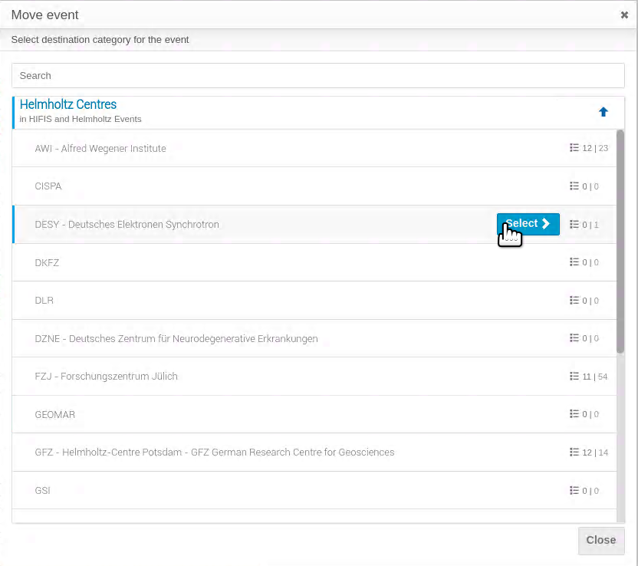
Task: Click the Search field for categories
Action: click(x=317, y=76)
